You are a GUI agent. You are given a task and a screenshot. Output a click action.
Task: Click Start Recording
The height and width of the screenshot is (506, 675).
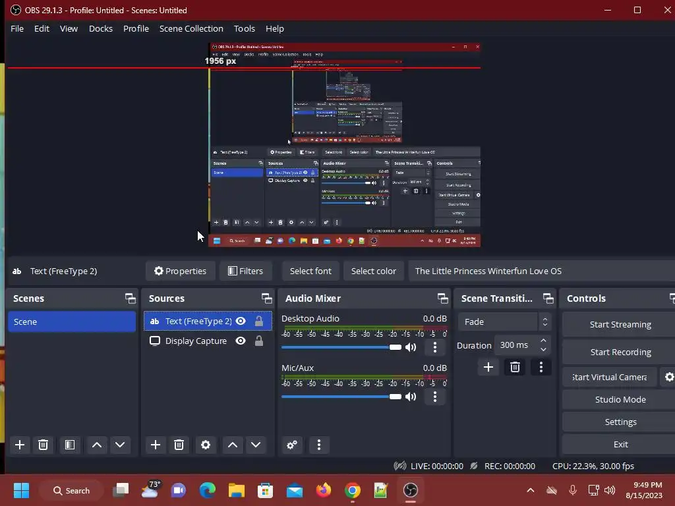[x=620, y=352]
